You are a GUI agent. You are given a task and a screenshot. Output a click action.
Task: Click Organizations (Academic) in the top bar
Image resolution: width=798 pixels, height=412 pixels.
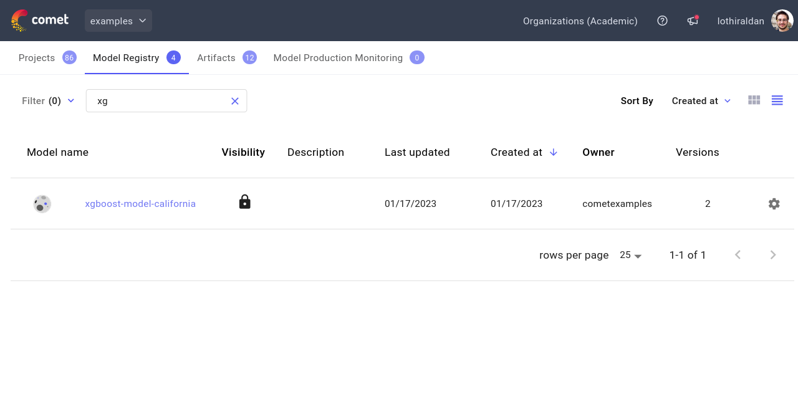(580, 21)
